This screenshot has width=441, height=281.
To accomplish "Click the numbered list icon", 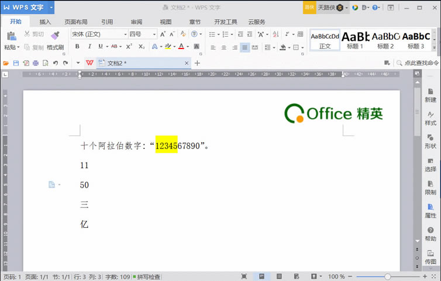I will pos(225,34).
